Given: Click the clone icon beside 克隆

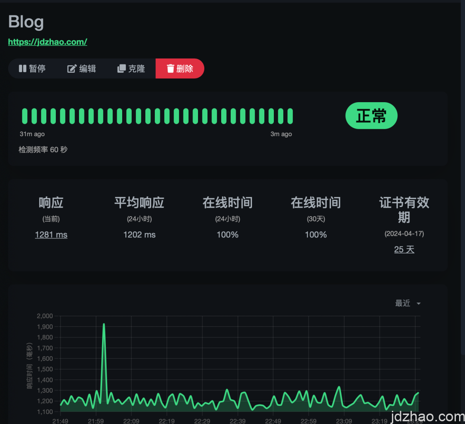Looking at the screenshot, I should (x=121, y=69).
